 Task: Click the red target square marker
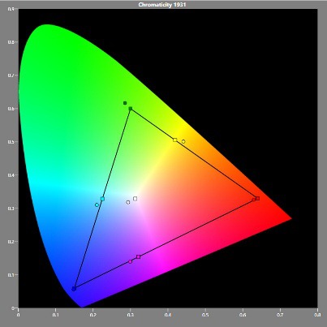257,199
